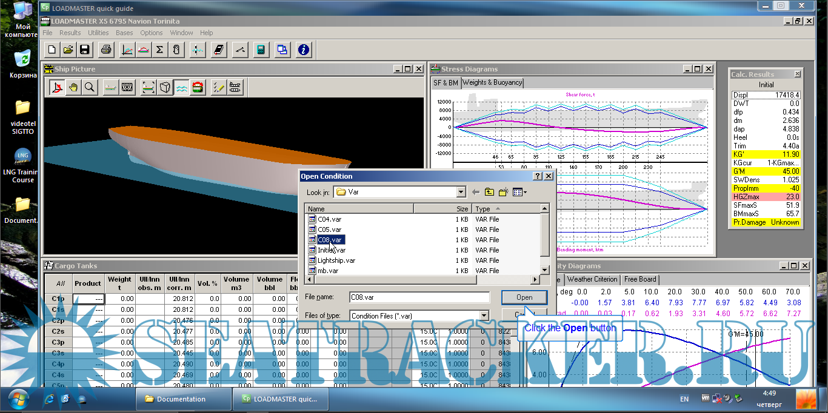The width and height of the screenshot is (828, 413).
Task: Click the Save diskette icon in main toolbar
Action: point(84,50)
